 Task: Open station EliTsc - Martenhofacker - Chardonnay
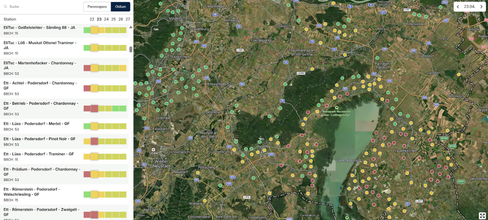[x=40, y=63]
